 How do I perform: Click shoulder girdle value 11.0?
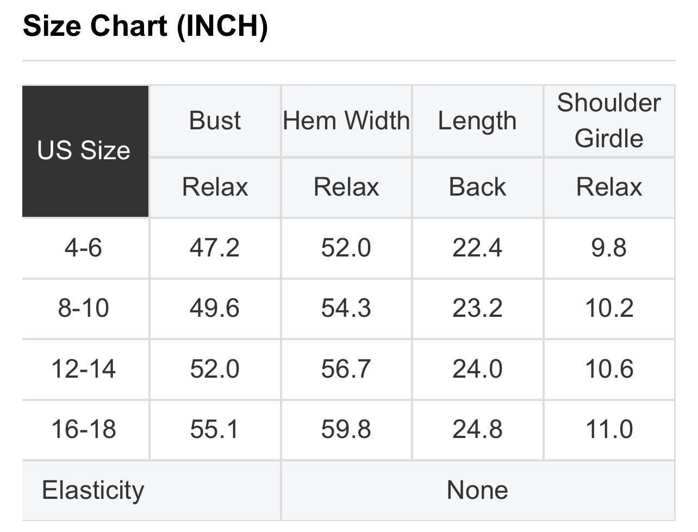click(609, 429)
